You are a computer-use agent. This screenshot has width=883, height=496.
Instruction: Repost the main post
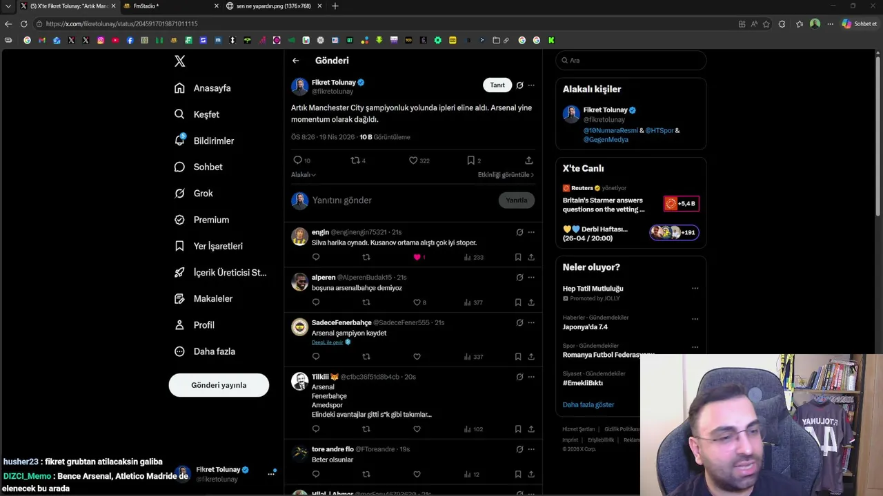pos(355,161)
